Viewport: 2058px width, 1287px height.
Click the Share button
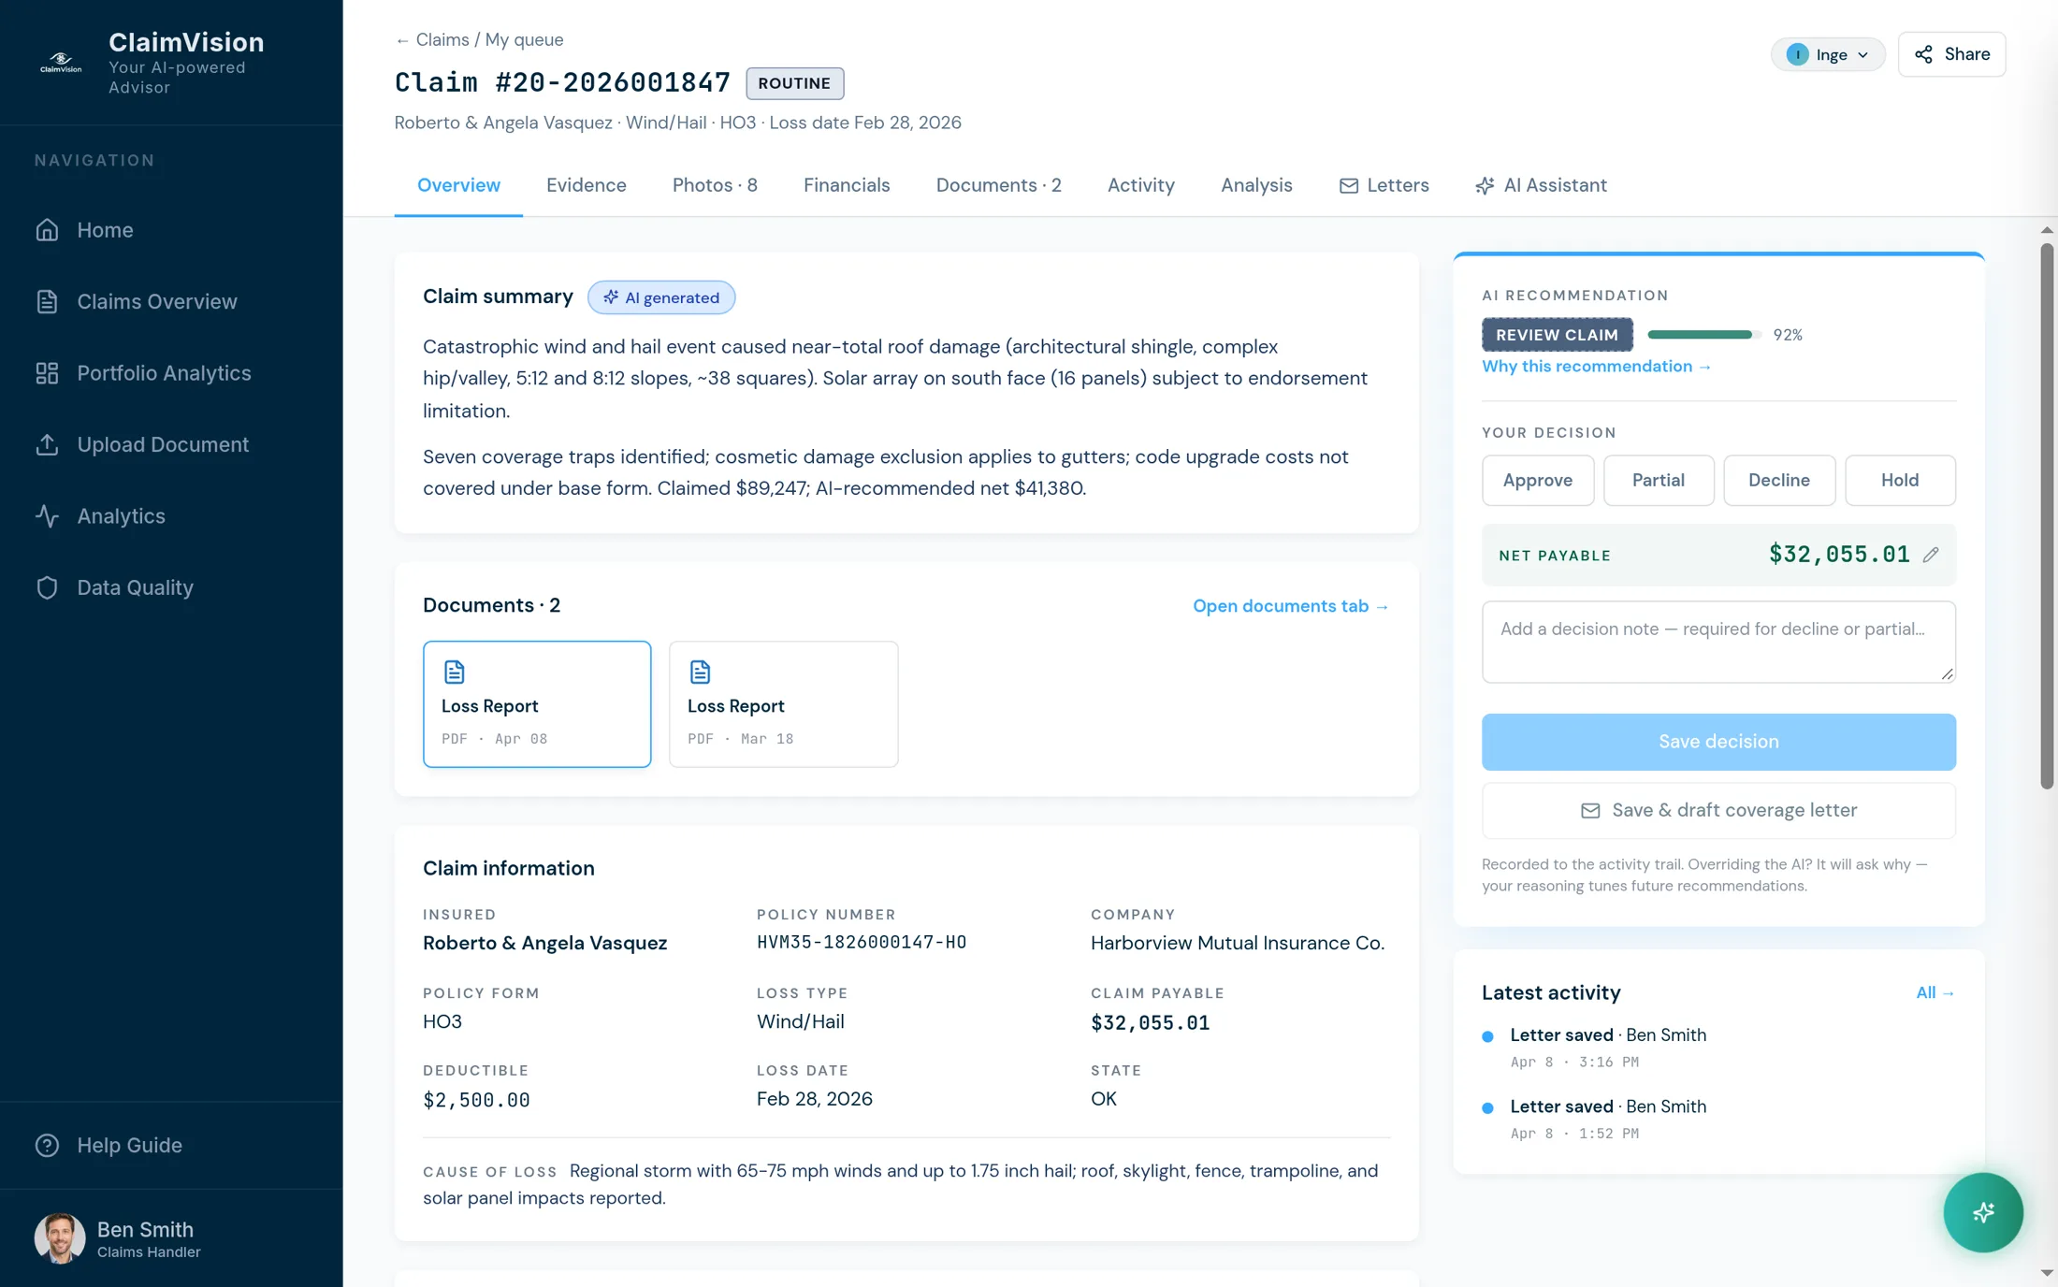point(1951,54)
